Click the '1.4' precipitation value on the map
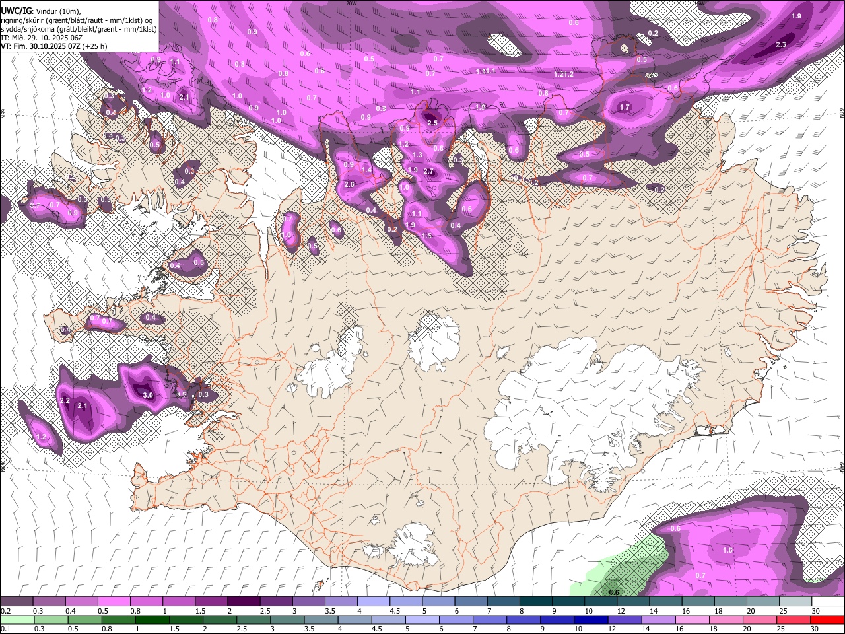The image size is (845, 634). tap(367, 170)
